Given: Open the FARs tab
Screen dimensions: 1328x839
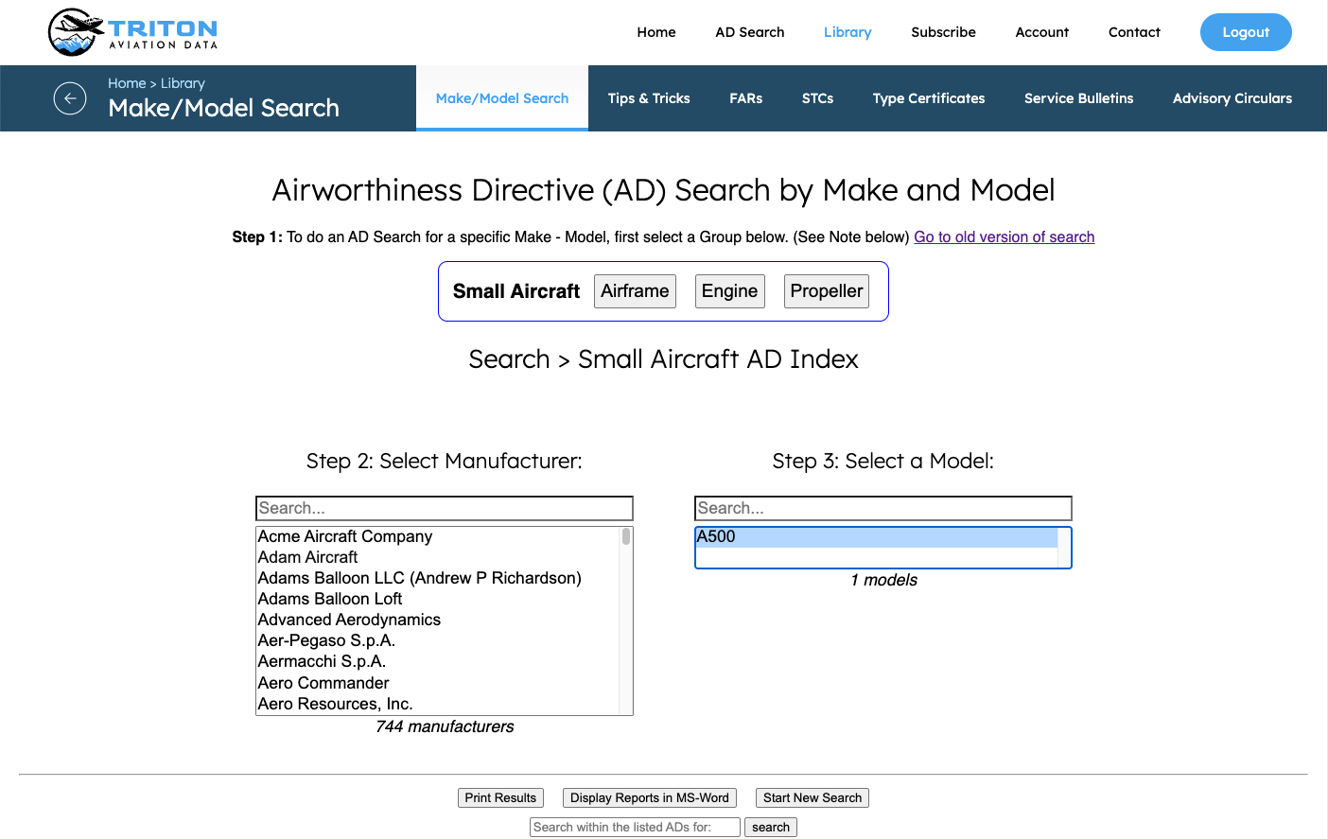Looking at the screenshot, I should pos(746,98).
